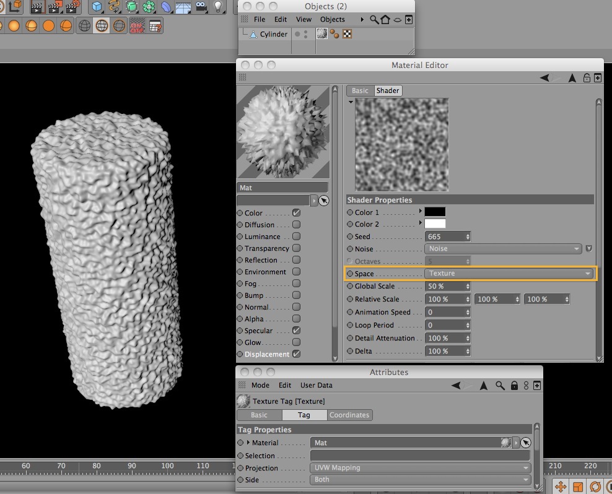Click the home icon in the Objects panel
The image size is (612, 494).
click(385, 20)
